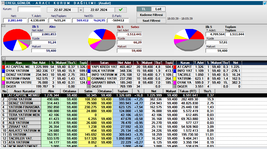
Task: Sort by the Alan column header
Action: pos(19,63)
